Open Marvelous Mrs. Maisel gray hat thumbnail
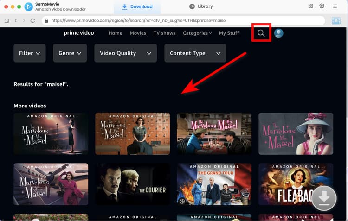This screenshot has width=348, height=221. point(296,133)
